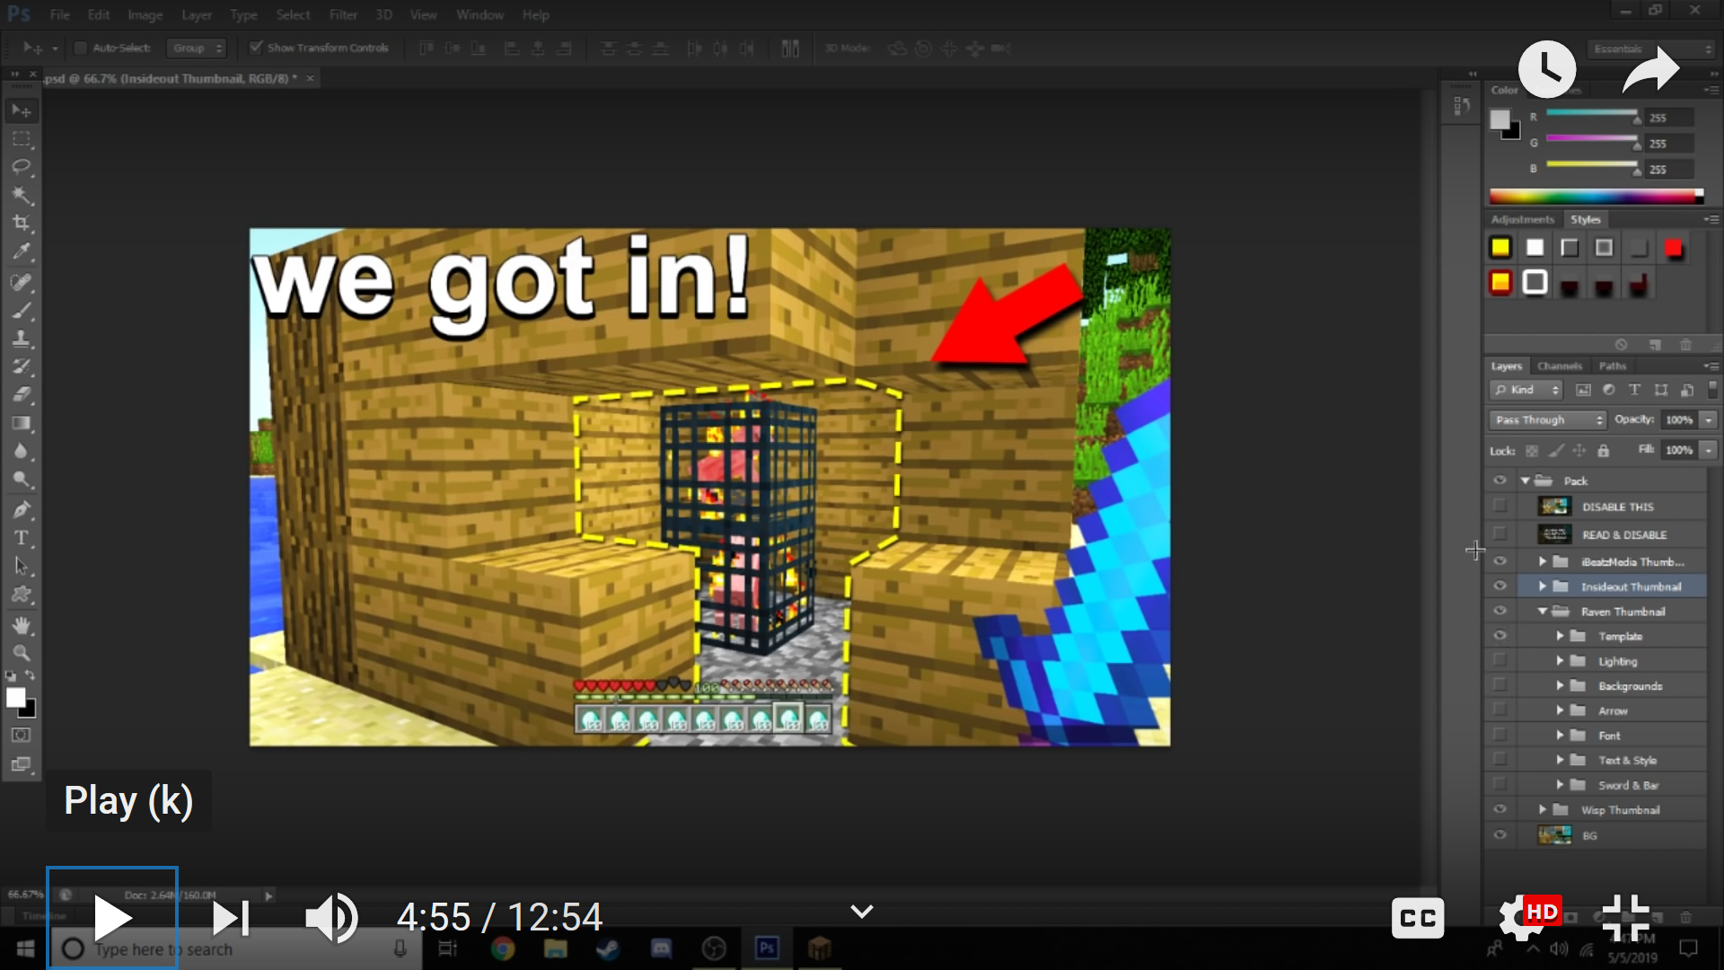Open Chrome from the taskbar
Viewport: 1724px width, 970px height.
click(503, 948)
